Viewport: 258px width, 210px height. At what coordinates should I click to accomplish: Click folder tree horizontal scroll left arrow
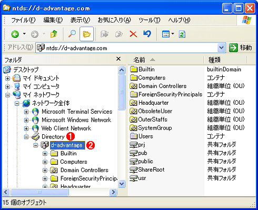(6, 192)
